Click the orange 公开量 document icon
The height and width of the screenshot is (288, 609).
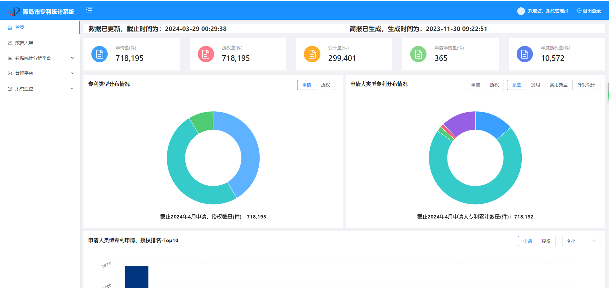(312, 54)
